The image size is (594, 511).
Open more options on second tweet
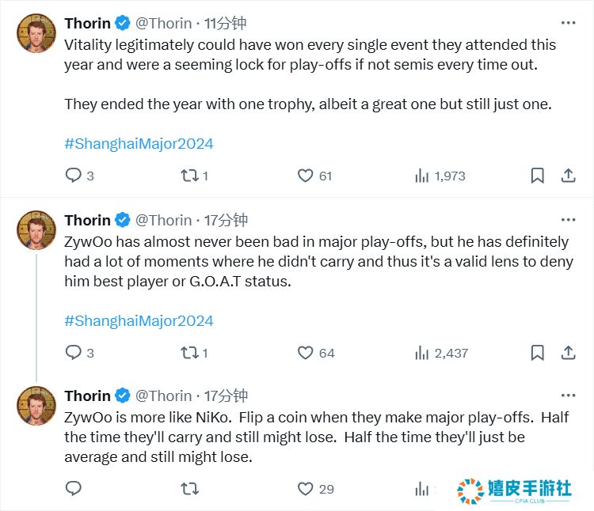568,219
